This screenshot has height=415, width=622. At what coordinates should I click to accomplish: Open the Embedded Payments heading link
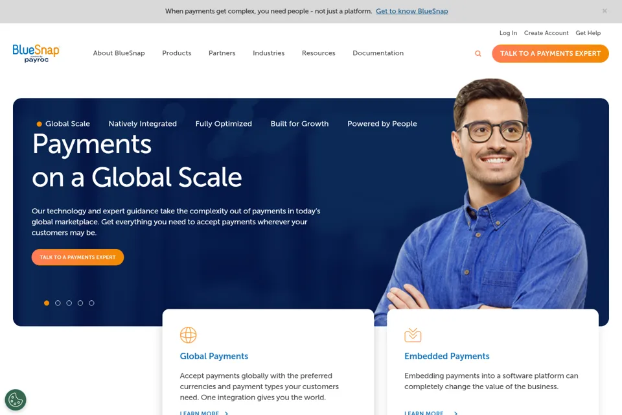click(446, 356)
